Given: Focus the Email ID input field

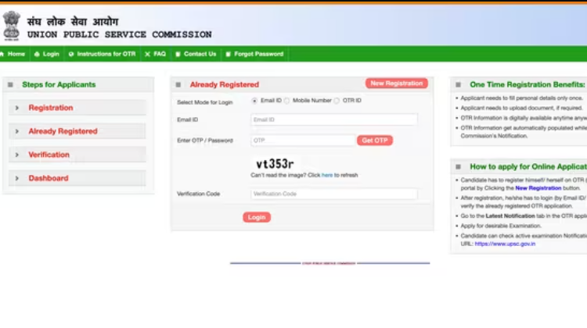Looking at the screenshot, I should 334,119.
